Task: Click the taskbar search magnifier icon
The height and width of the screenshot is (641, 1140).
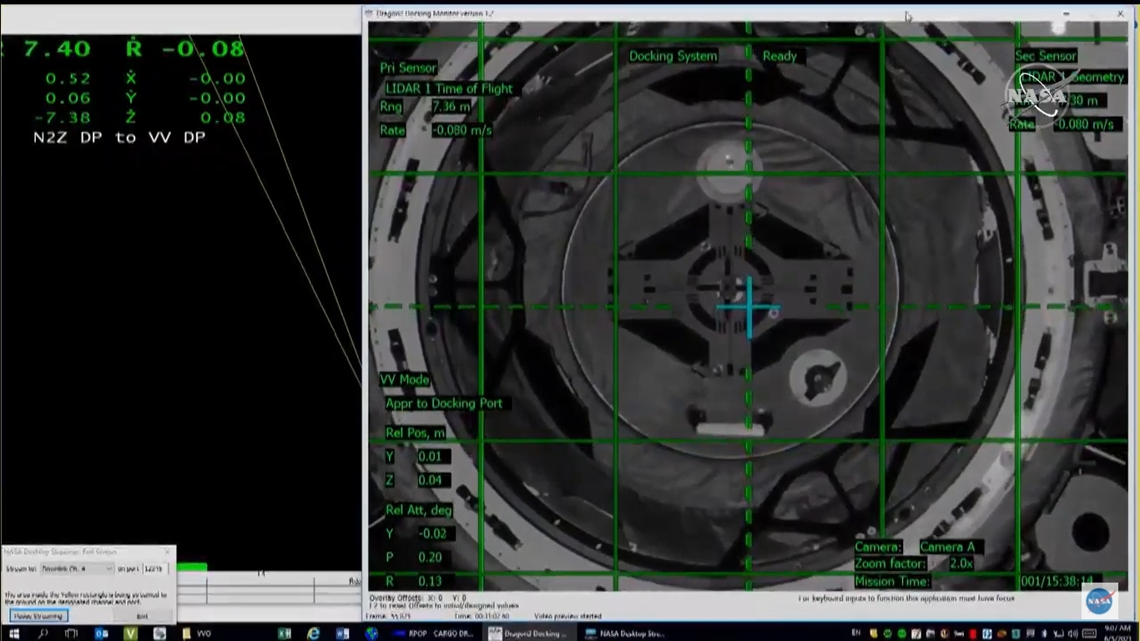Action: coord(43,633)
